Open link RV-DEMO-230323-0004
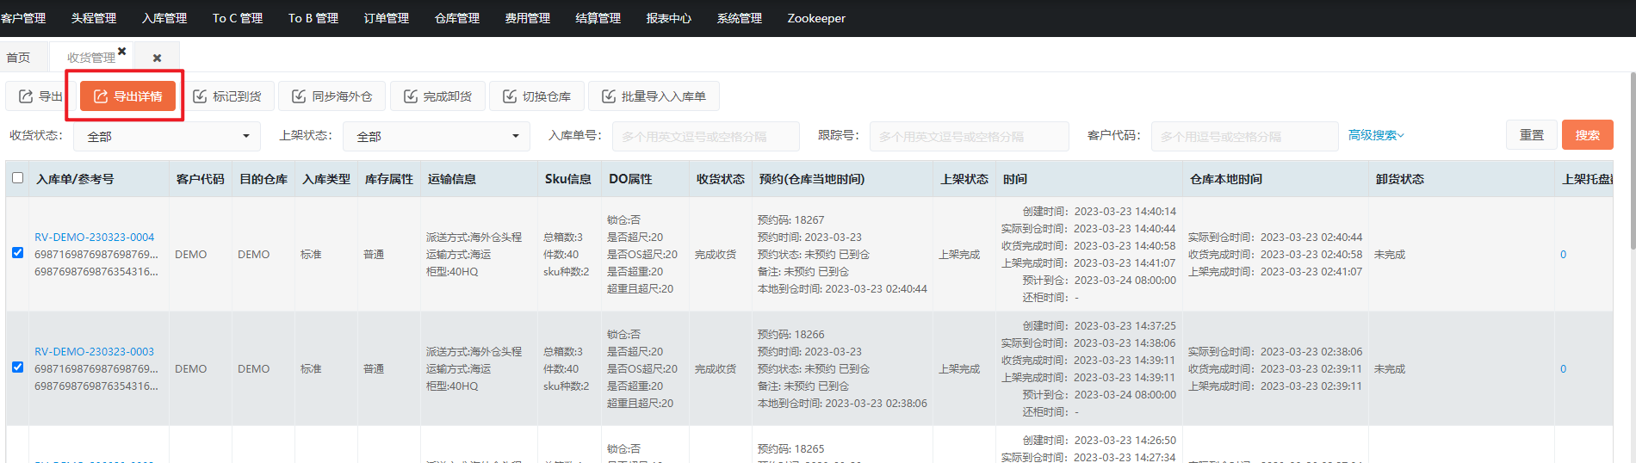The height and width of the screenshot is (463, 1636). point(95,237)
